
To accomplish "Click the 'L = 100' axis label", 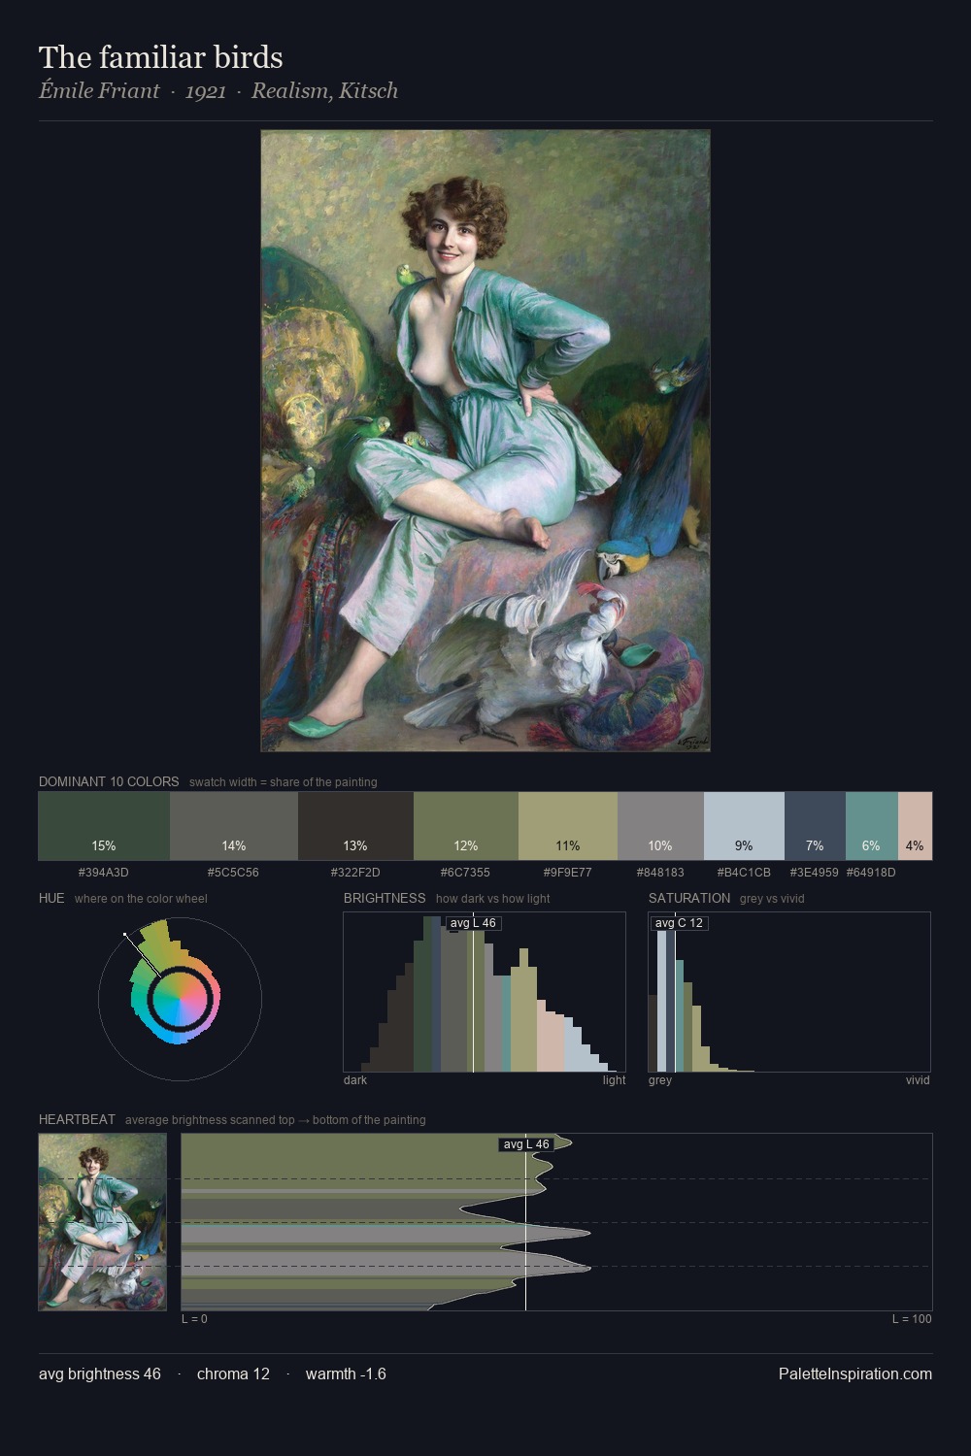I will [x=912, y=1318].
